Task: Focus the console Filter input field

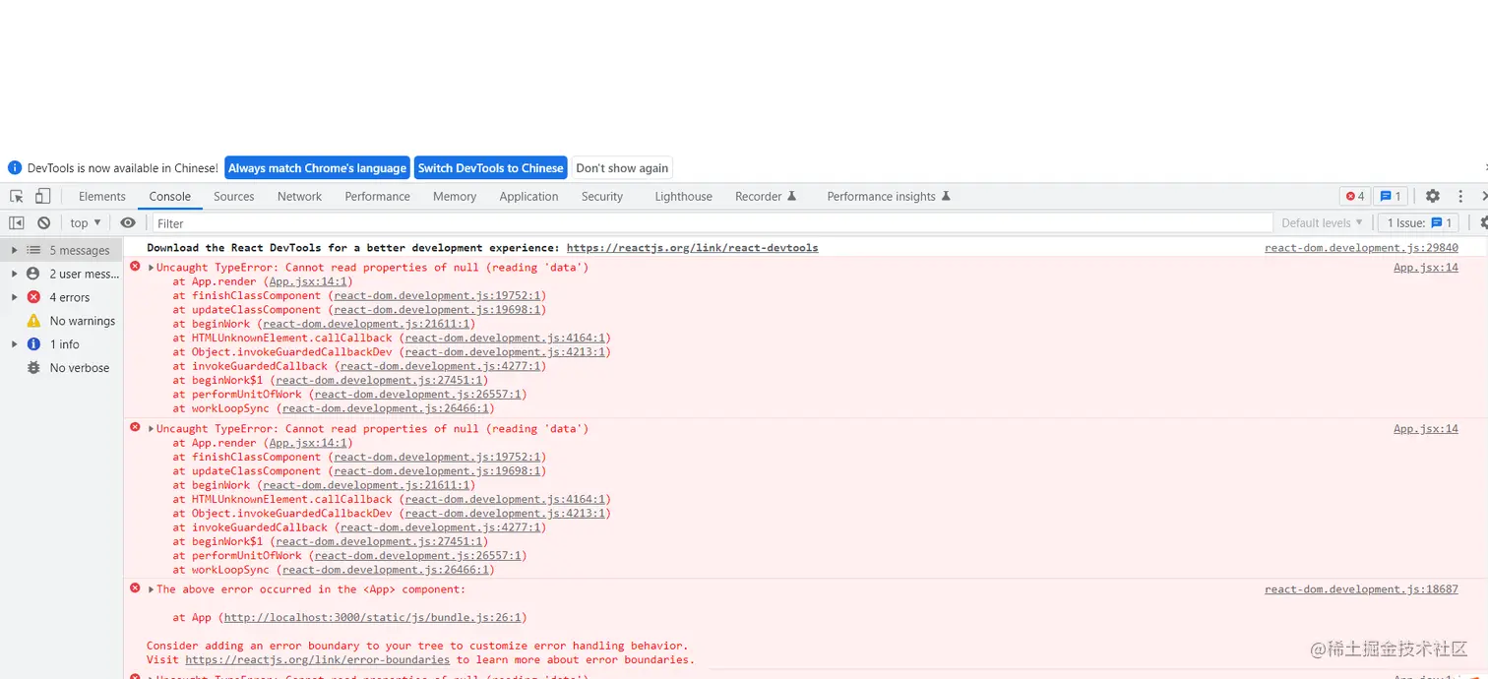Action: 713,223
